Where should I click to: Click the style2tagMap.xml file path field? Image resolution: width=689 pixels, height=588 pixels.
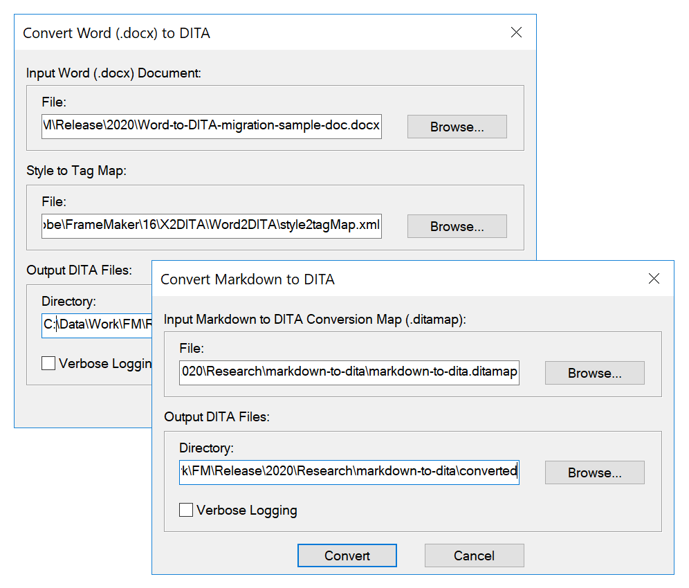click(211, 226)
